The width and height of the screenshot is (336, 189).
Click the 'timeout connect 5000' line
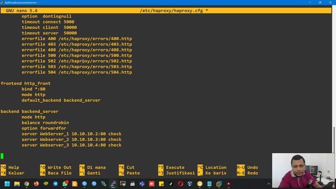[x=48, y=22]
